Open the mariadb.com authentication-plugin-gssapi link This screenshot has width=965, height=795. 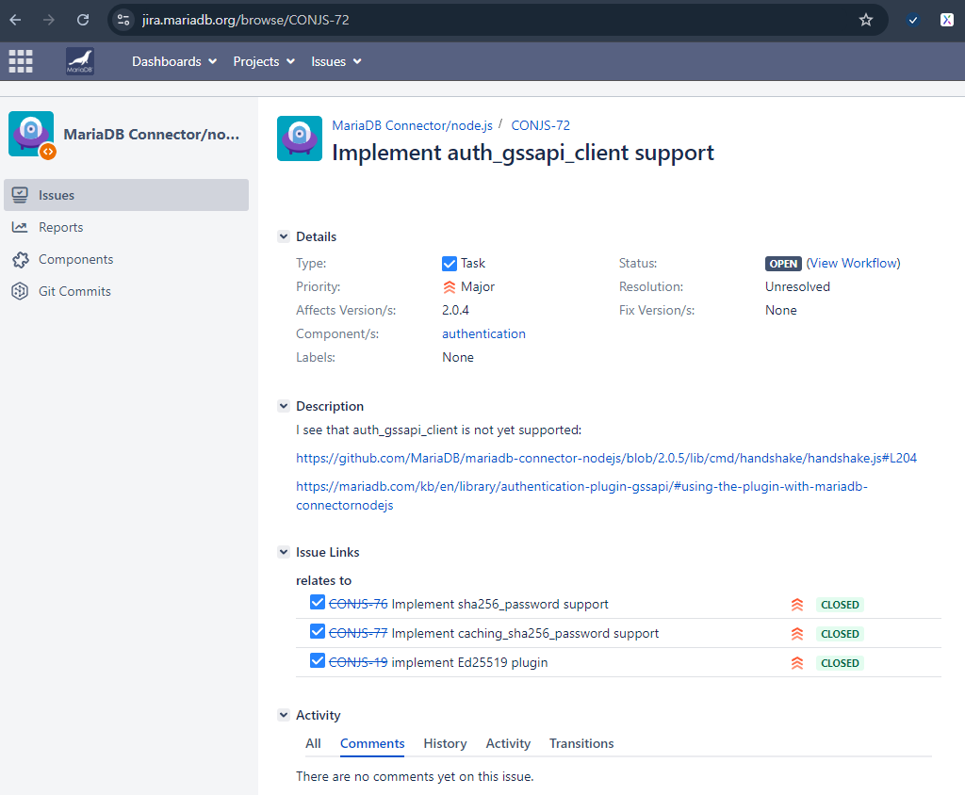pos(581,495)
